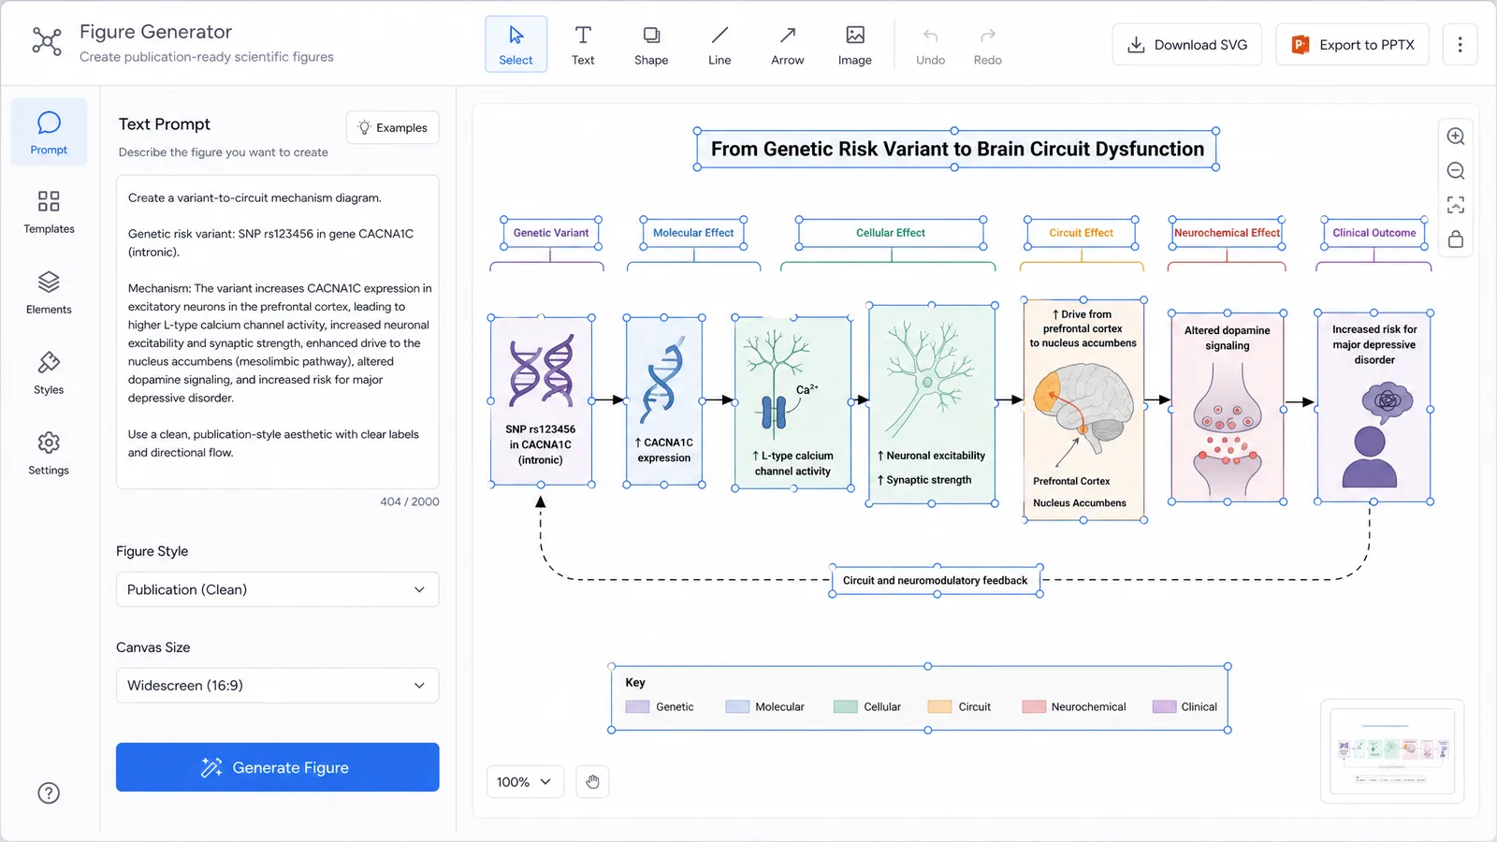Click the Cellular legend color swatch
Viewport: 1497px width, 842px height.
(846, 707)
